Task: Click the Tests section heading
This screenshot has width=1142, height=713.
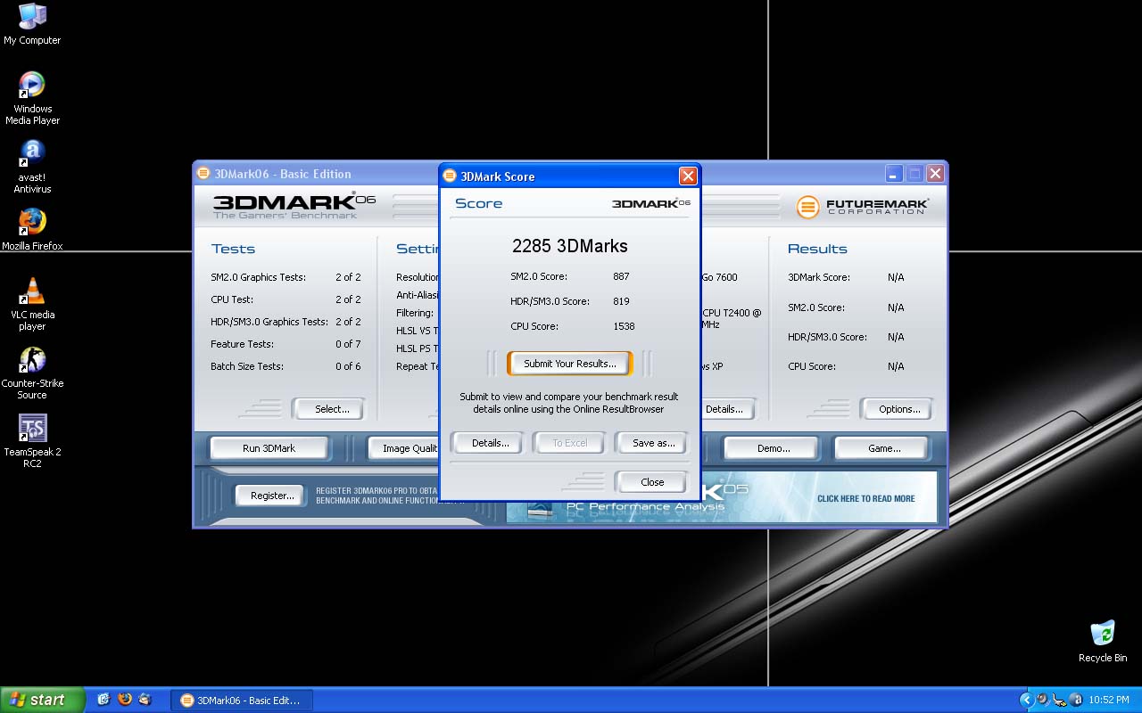Action: pyautogui.click(x=233, y=249)
